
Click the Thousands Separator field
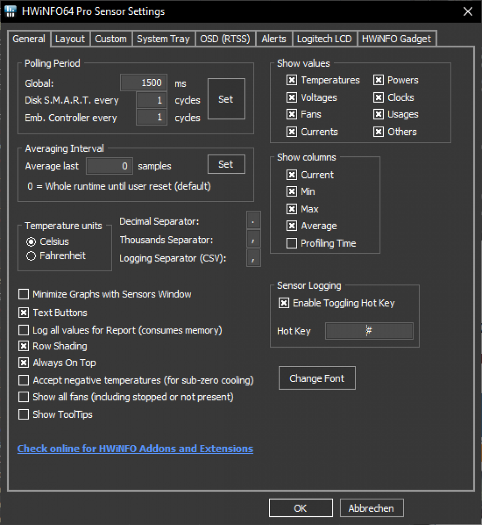click(x=253, y=239)
